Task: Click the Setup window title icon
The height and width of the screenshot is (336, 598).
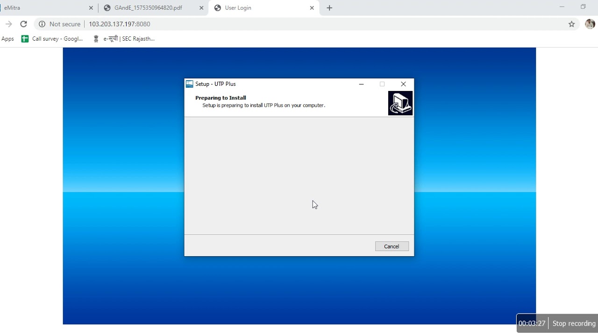Action: pos(189,84)
